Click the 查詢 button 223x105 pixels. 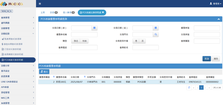tap(207, 59)
